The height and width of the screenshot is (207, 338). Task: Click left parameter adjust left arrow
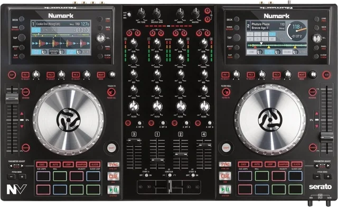pos(11,166)
